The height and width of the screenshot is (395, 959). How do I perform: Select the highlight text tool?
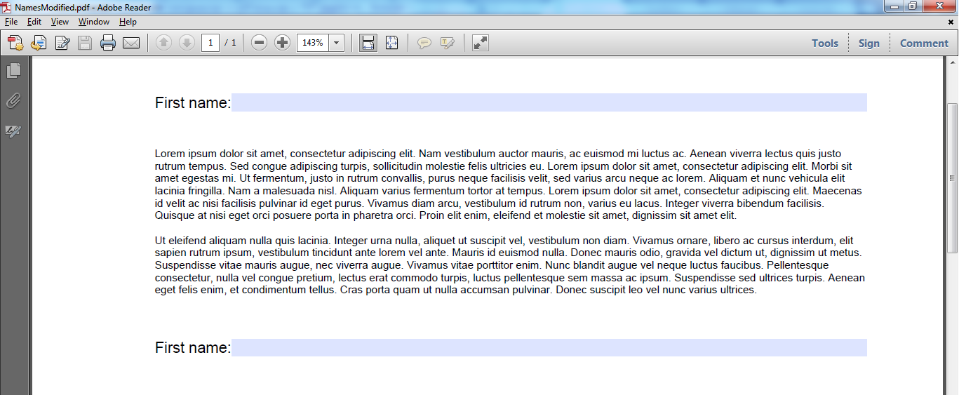pyautogui.click(x=447, y=43)
